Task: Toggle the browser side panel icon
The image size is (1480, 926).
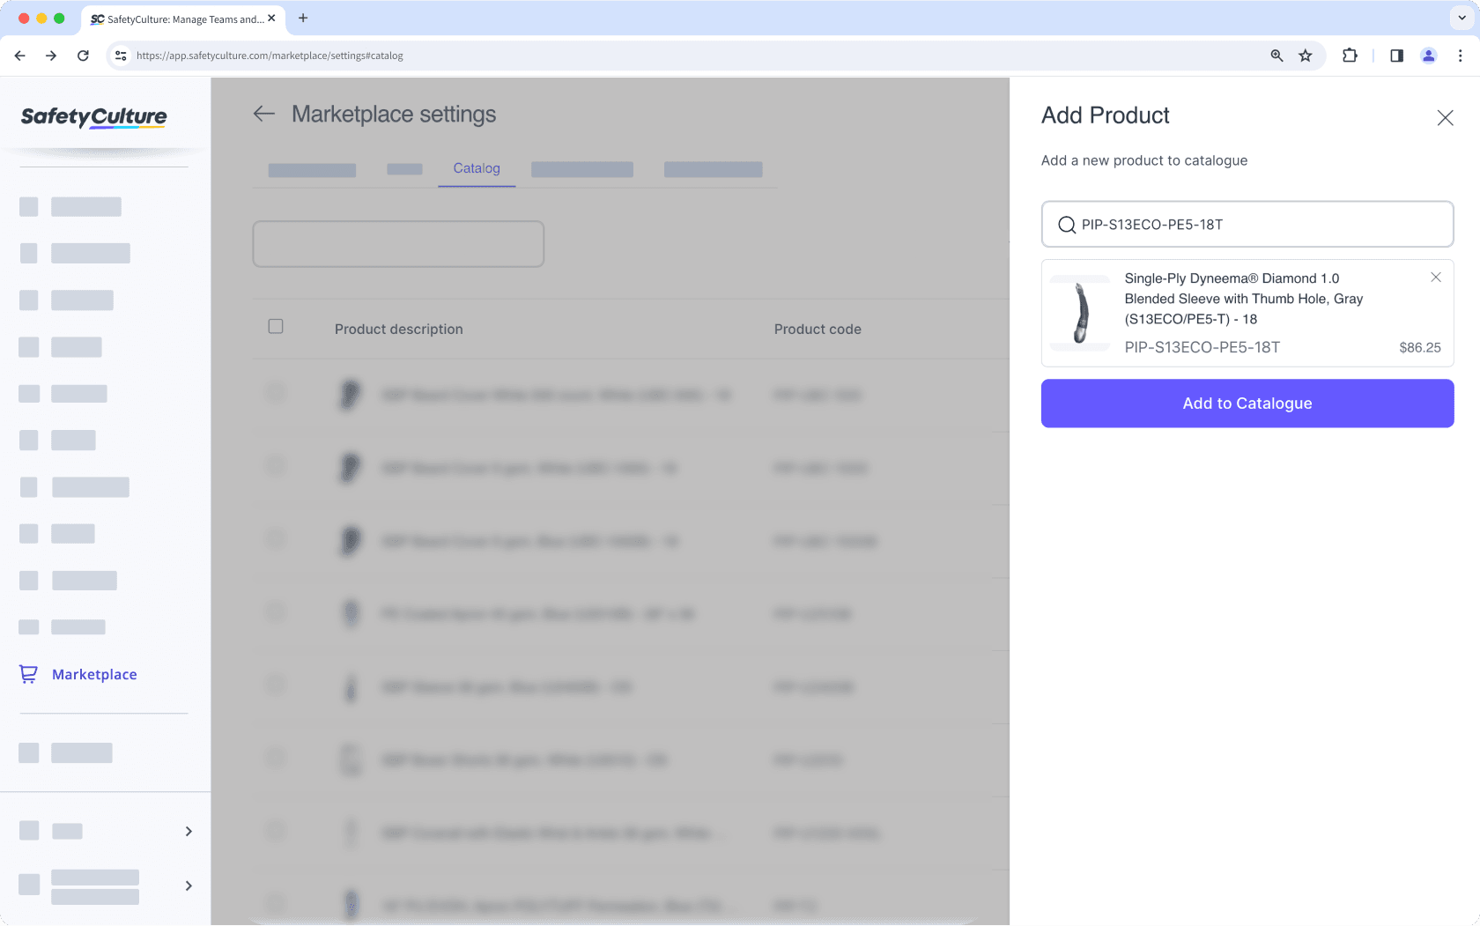Action: click(1395, 55)
